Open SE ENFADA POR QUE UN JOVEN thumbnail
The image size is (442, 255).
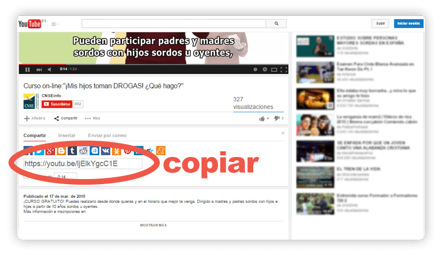[315, 151]
